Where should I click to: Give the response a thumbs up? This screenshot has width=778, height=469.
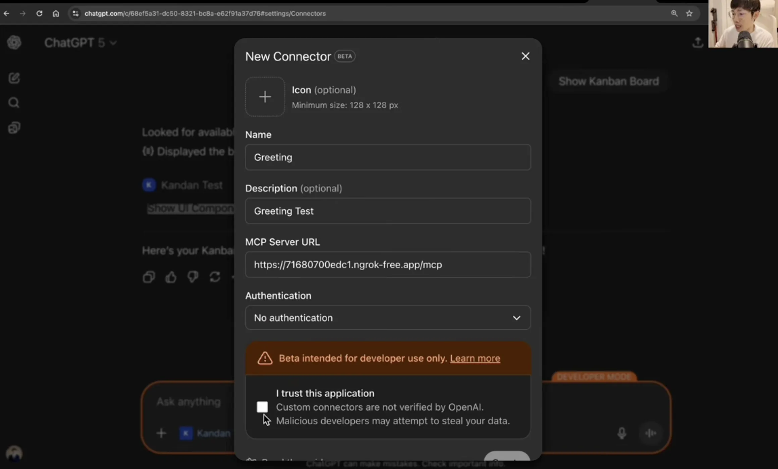coord(171,277)
